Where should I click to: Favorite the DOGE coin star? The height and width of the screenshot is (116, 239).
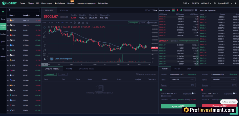[8, 30]
